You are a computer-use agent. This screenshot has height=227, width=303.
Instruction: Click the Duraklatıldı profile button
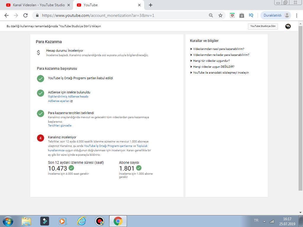276,15
